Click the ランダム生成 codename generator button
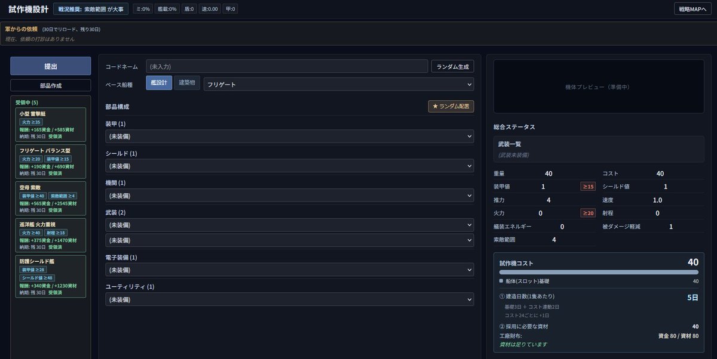The width and height of the screenshot is (717, 359). pos(453,66)
